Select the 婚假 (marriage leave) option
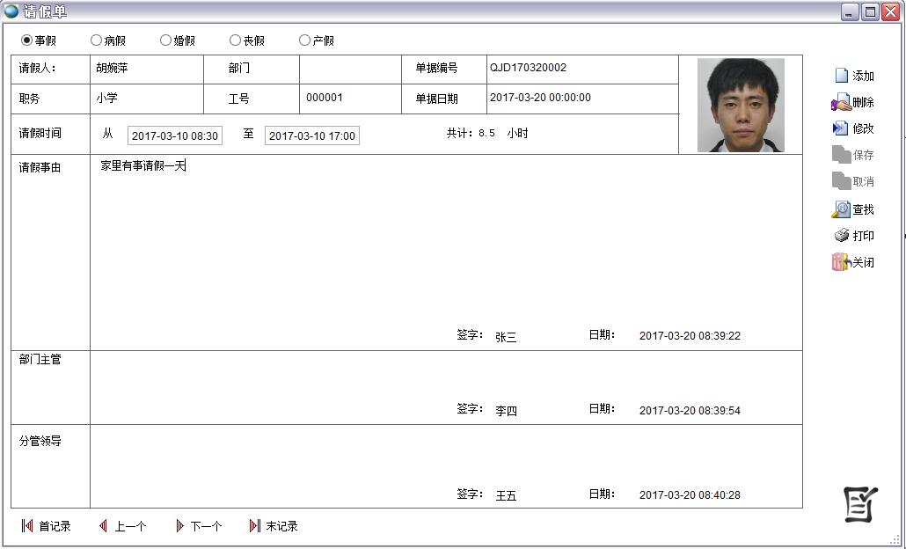 point(165,40)
